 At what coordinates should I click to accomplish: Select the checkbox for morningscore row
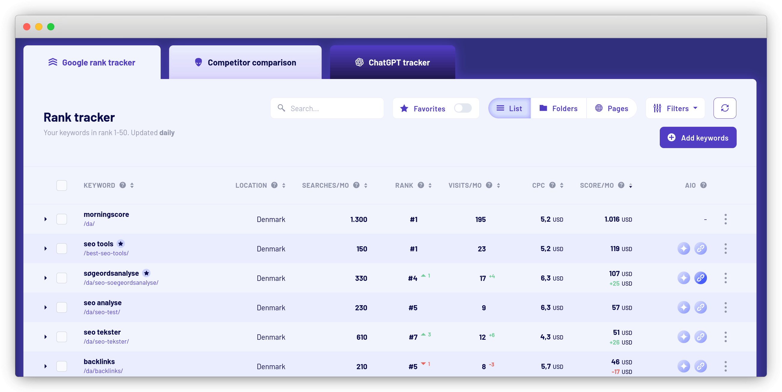(x=62, y=219)
